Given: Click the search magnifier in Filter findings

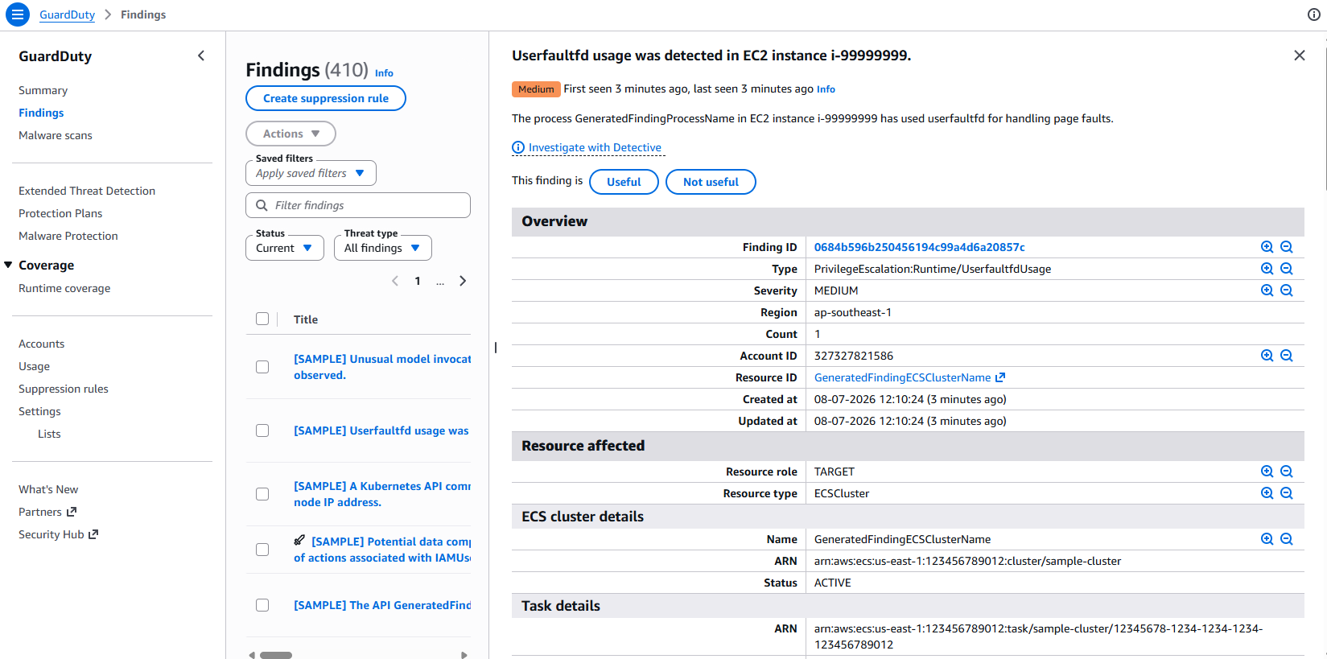Looking at the screenshot, I should (262, 205).
